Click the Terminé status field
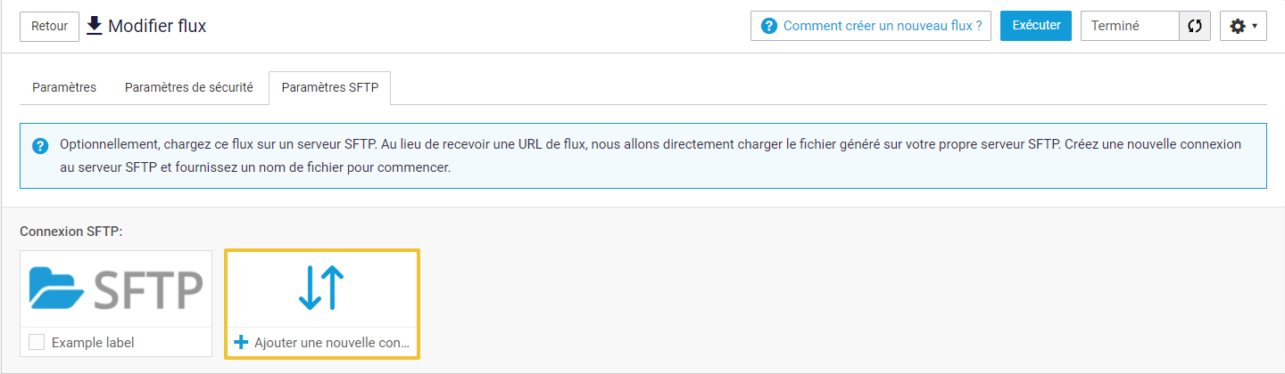The image size is (1285, 374). point(1130,26)
